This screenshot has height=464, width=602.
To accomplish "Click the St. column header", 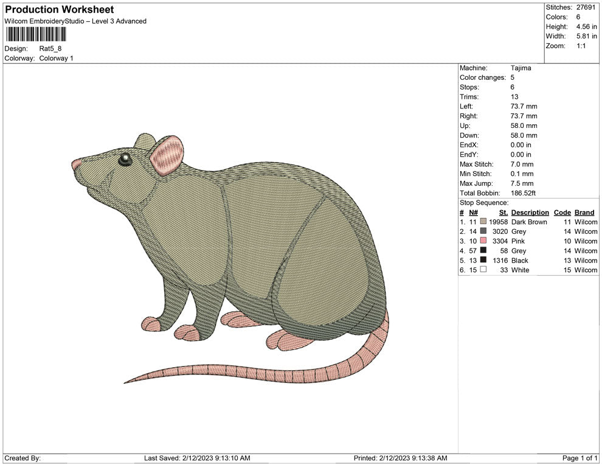I will click(503, 213).
